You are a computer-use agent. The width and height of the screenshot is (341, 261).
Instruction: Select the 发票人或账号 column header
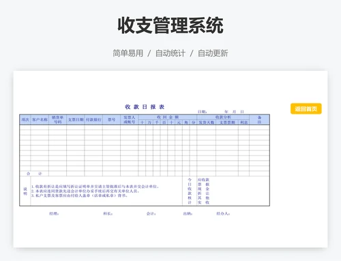tap(130, 120)
